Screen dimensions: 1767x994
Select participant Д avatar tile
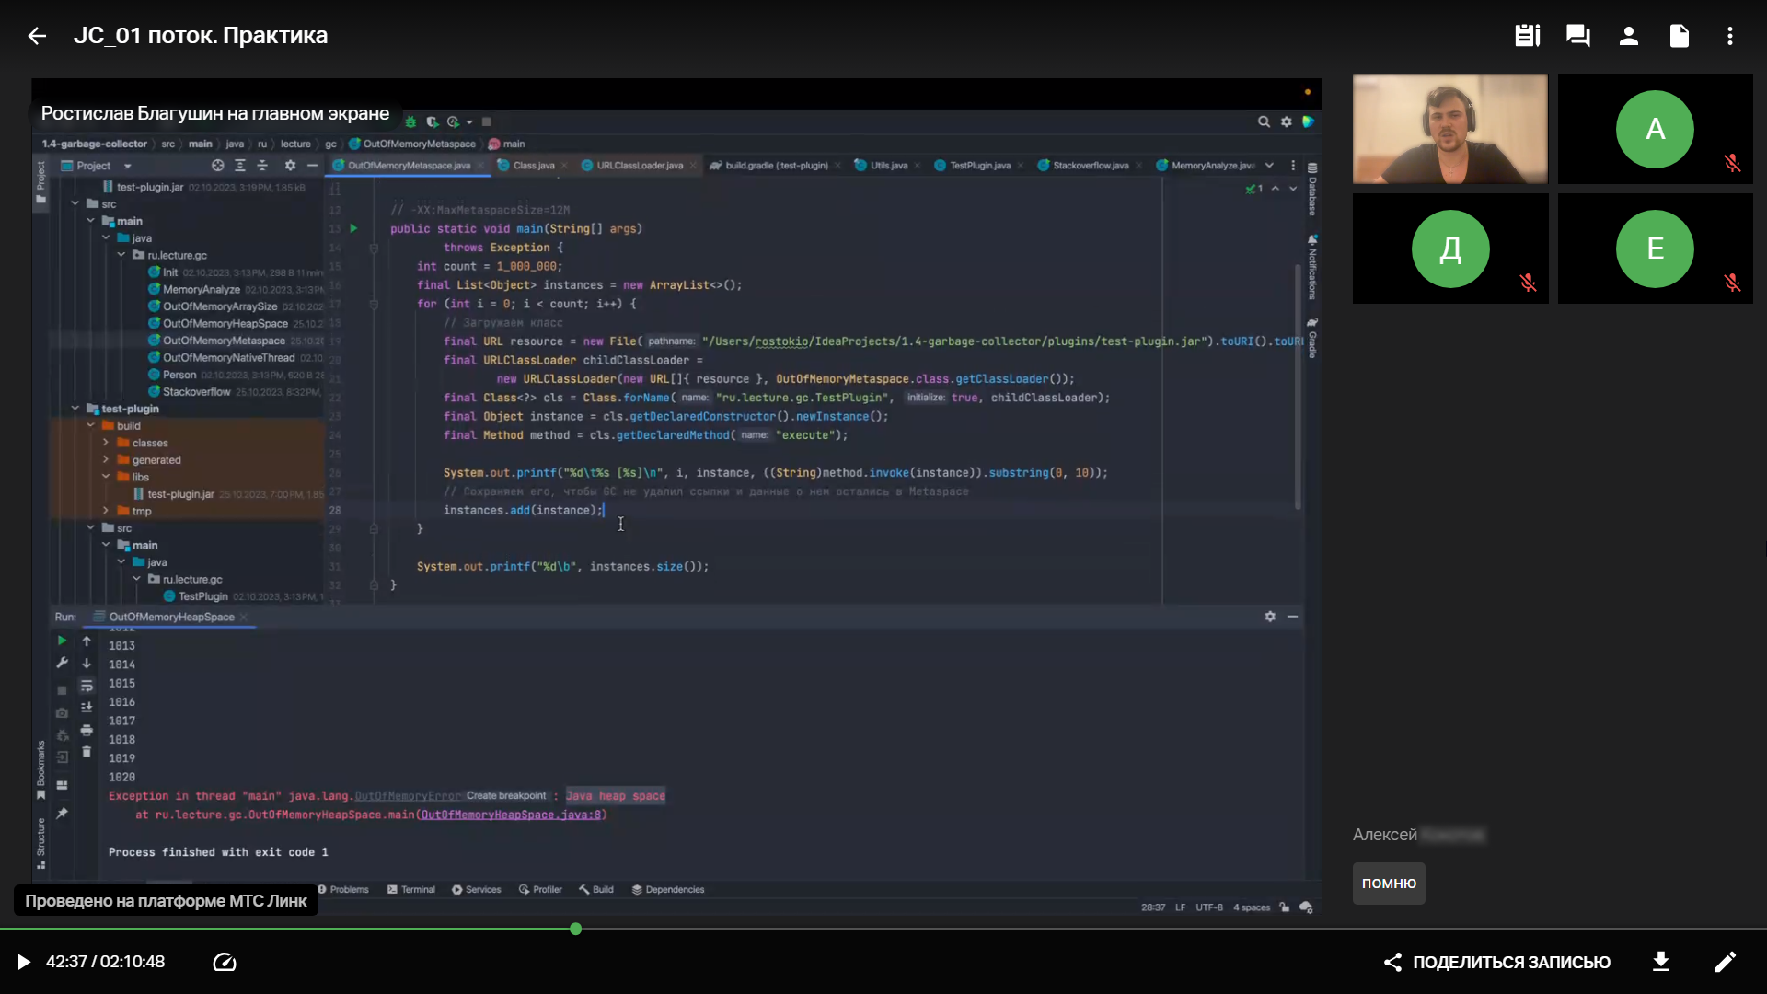point(1450,248)
